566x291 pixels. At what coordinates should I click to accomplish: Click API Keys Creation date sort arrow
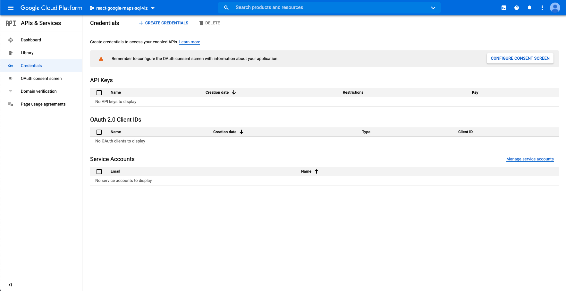[234, 92]
